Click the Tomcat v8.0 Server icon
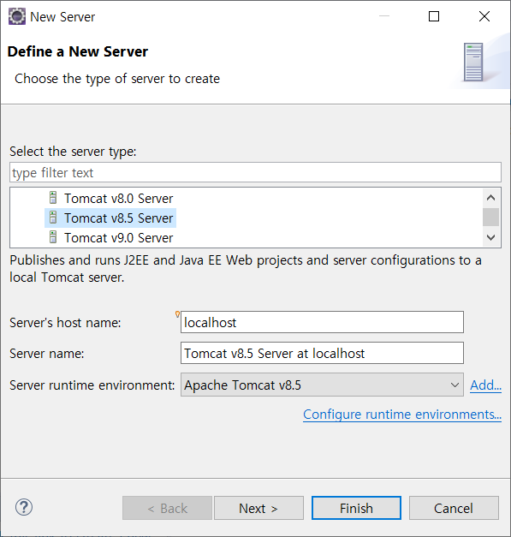The width and height of the screenshot is (511, 537). point(53,198)
